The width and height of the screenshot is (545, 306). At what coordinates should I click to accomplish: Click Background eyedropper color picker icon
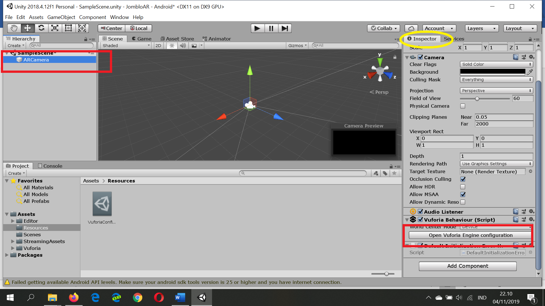[x=530, y=72]
